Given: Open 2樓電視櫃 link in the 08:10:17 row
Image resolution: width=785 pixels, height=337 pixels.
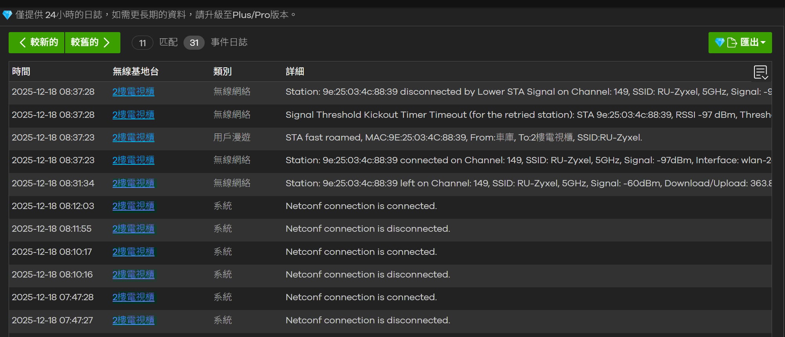Looking at the screenshot, I should [133, 252].
